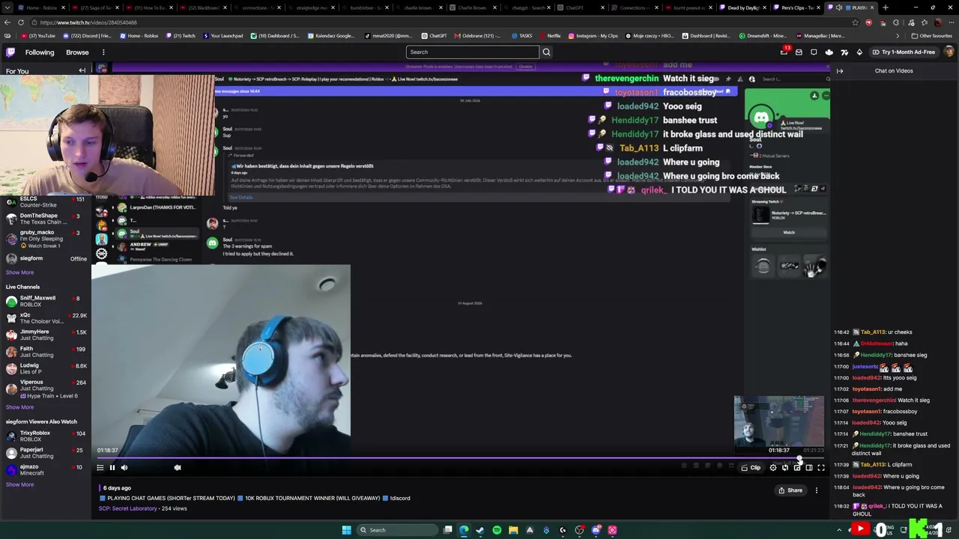Open Faith channel from sidebar
Viewport: 959px width, 539px height.
coord(46,352)
